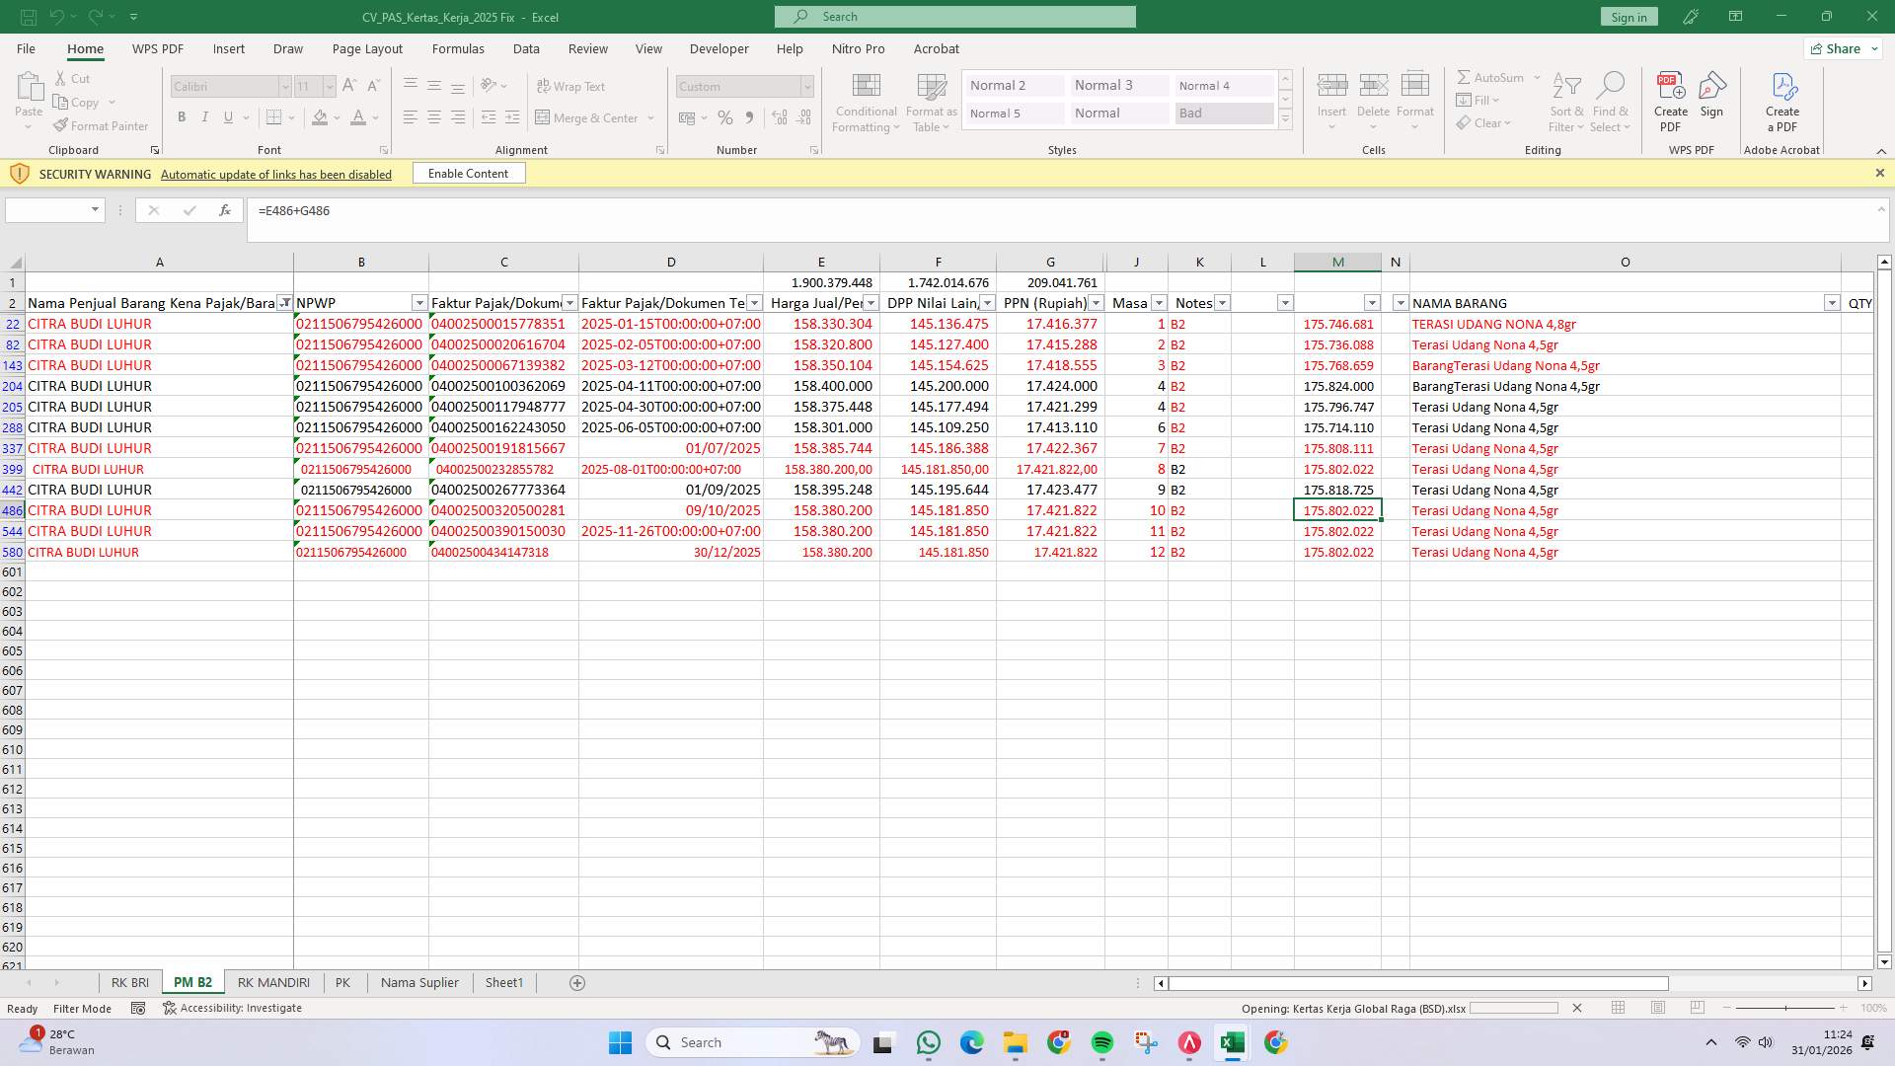Toggle italic formatting
The height and width of the screenshot is (1066, 1895).
pos(205,116)
